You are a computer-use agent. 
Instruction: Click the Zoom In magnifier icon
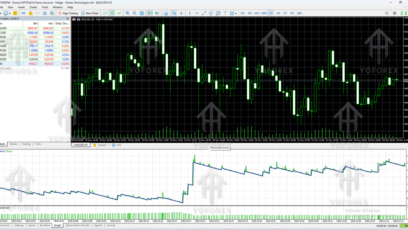(127, 13)
